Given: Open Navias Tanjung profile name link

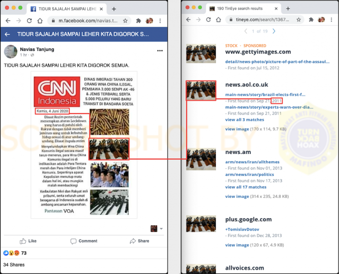Looking at the screenshot, I should click(x=37, y=49).
